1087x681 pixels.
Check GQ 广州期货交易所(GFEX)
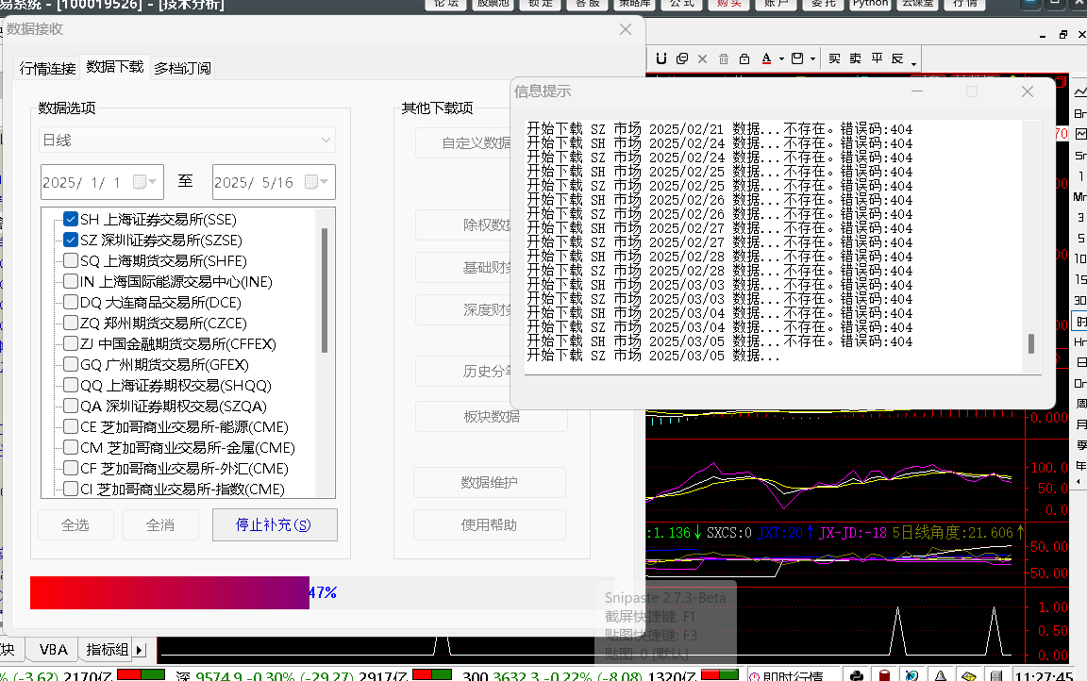[x=71, y=364]
